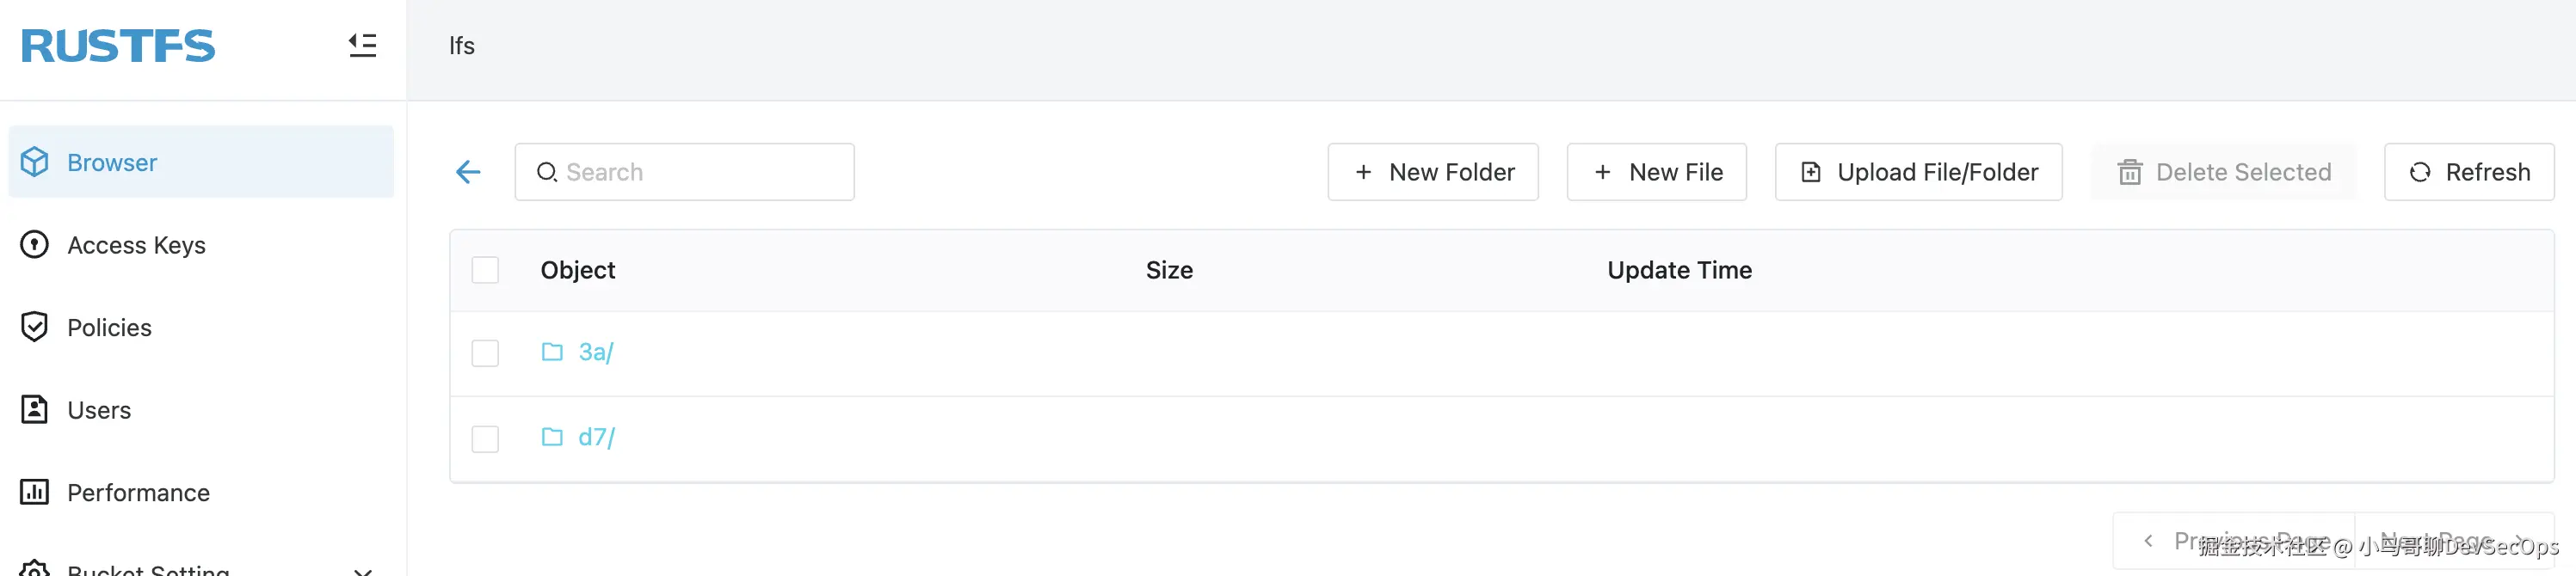
Task: Click the New Folder button
Action: tap(1433, 172)
